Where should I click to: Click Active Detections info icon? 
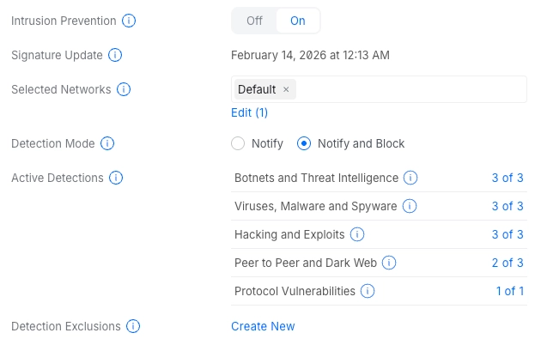(116, 178)
